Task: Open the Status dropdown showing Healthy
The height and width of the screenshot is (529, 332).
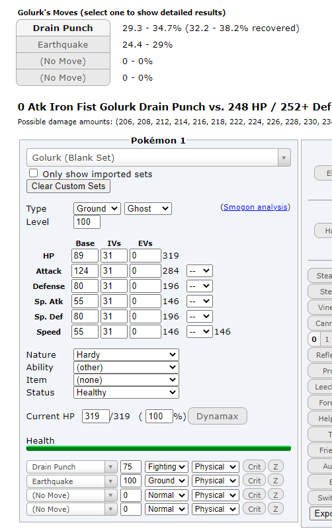Action: click(x=126, y=392)
